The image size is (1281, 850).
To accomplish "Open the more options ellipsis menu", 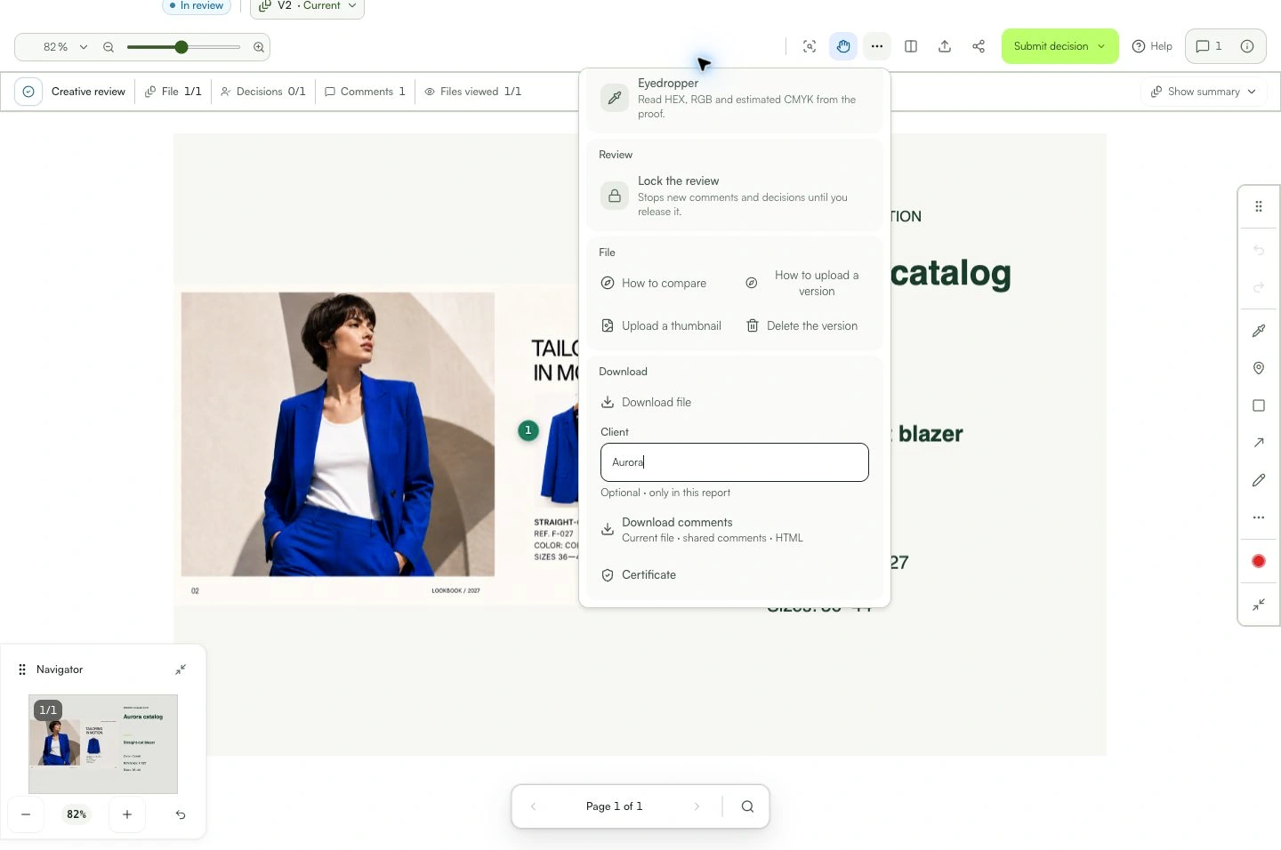I will pos(877,46).
